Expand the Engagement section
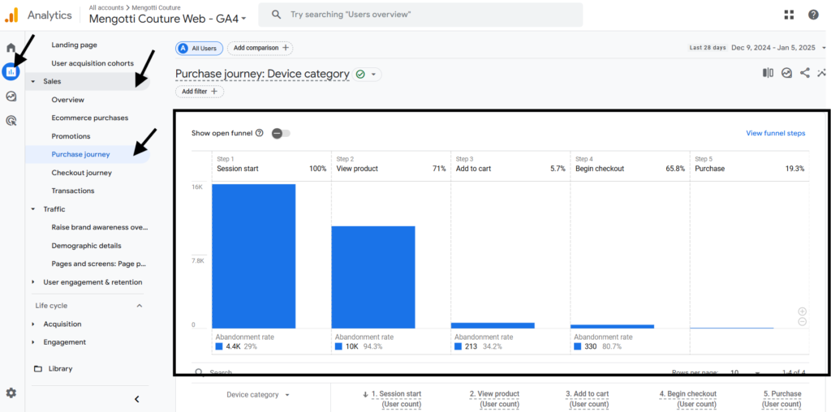Viewport: 831px width, 412px height. (x=32, y=342)
